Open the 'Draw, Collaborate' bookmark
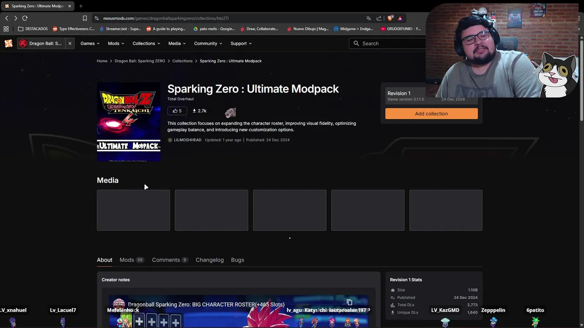The image size is (584, 328). (x=259, y=29)
